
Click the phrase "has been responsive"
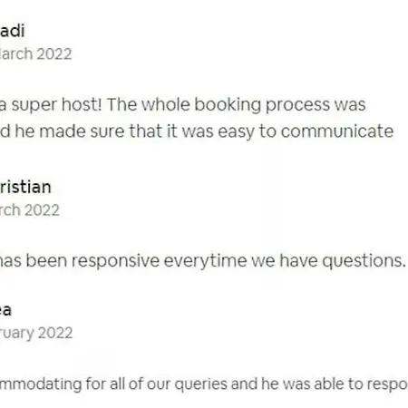coord(80,260)
